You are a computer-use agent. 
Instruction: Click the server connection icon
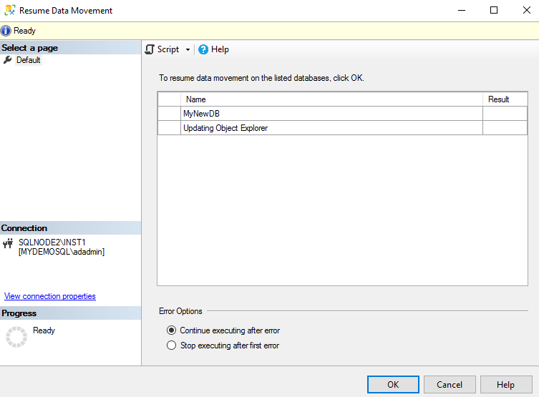(9, 243)
